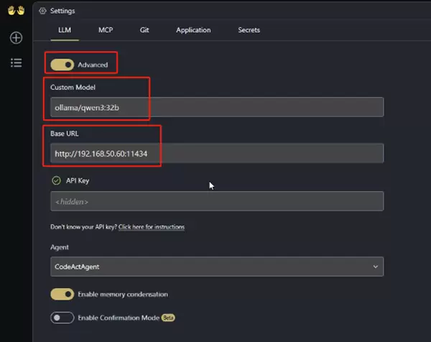
Task: Disable the Advanced toggle
Action: click(62, 65)
